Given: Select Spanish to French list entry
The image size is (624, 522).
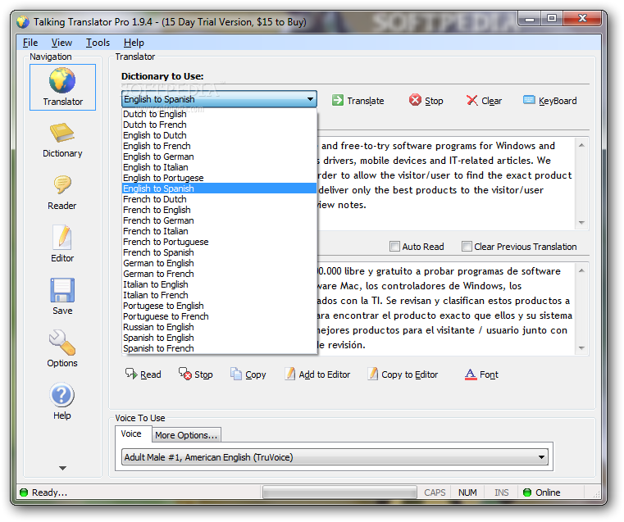Looking at the screenshot, I should [x=219, y=348].
